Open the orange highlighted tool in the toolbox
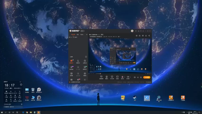The height and width of the screenshot is (114, 202). tap(71, 61)
